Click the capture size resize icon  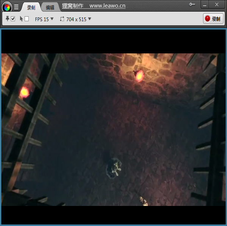pos(62,19)
